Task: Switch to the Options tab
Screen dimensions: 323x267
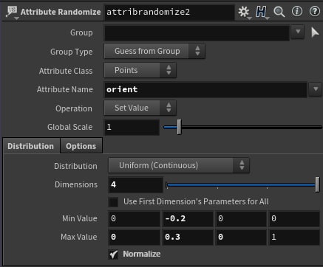Action: (81, 146)
